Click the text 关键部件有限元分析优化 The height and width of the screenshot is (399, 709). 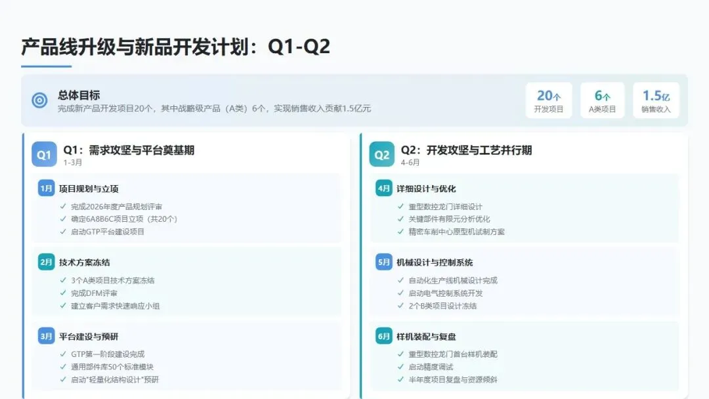coord(449,219)
